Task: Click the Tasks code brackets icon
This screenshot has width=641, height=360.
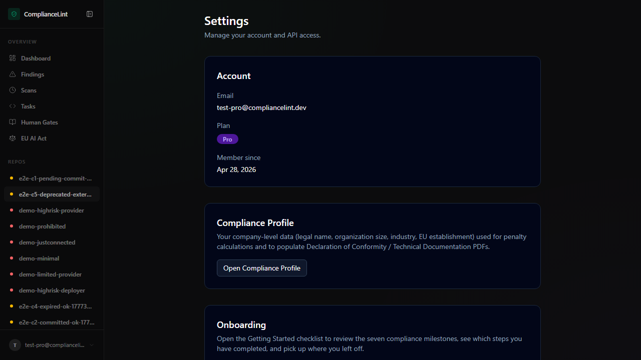Action: 13,106
